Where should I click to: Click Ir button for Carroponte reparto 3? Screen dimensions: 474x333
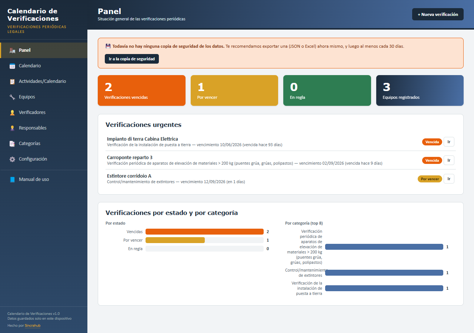tap(449, 160)
